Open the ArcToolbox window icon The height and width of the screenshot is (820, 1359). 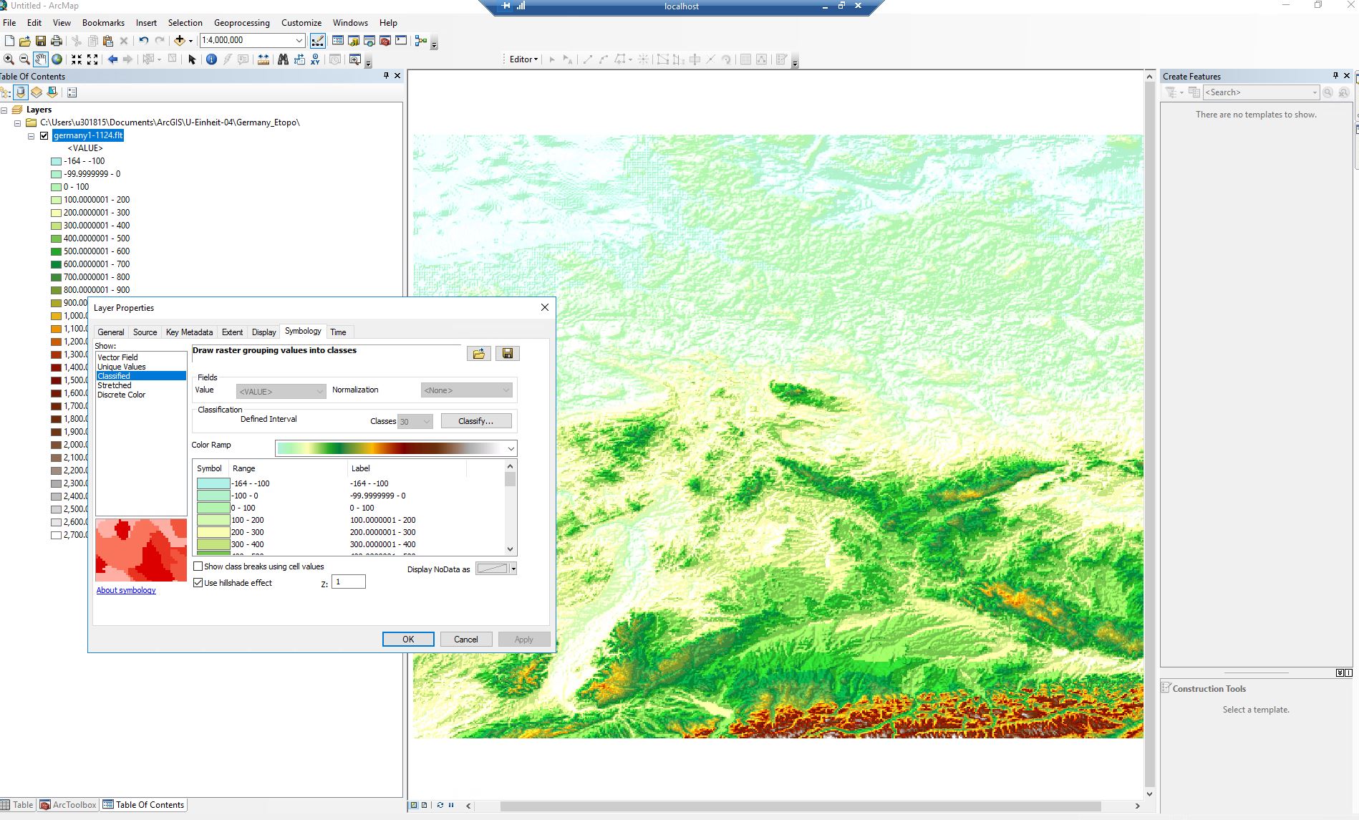pos(385,41)
